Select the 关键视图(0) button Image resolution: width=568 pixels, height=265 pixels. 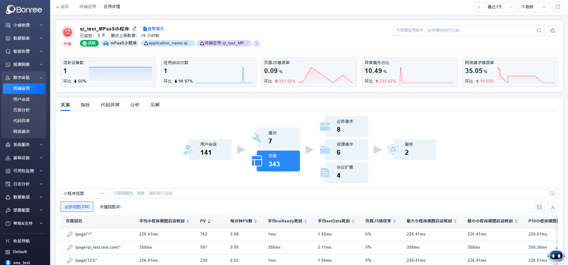110,207
